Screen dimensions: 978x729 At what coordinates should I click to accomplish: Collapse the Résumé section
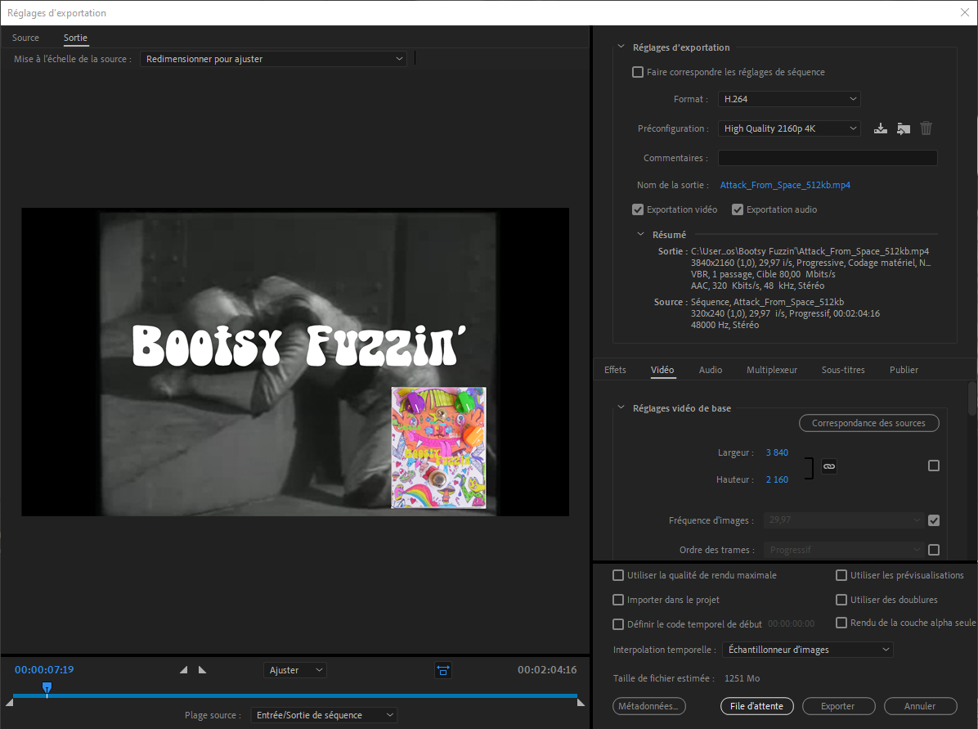pos(641,235)
